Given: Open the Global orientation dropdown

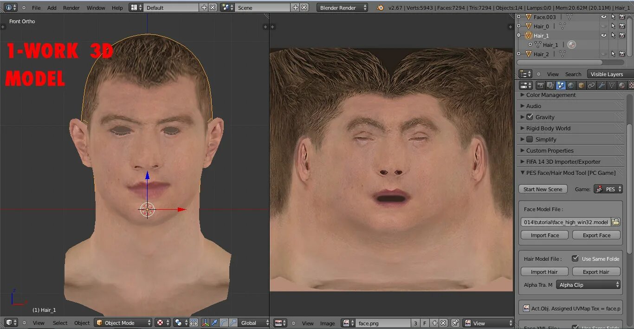Looking at the screenshot, I should pyautogui.click(x=254, y=323).
